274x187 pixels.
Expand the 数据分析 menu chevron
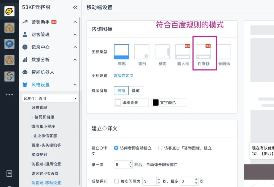(75, 60)
